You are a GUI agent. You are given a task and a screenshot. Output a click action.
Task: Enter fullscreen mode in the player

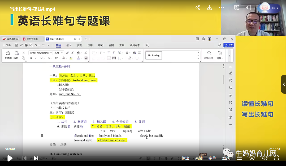click(276, 158)
